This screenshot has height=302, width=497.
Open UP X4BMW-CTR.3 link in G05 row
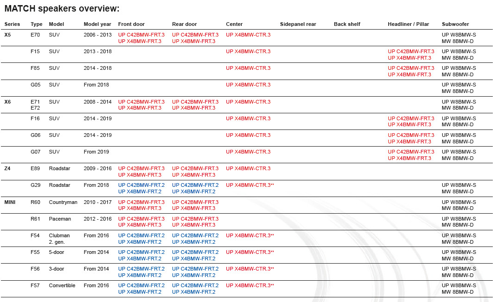click(x=248, y=85)
